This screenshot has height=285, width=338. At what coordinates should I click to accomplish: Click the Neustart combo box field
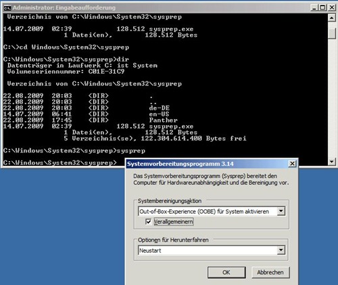[x=212, y=250]
